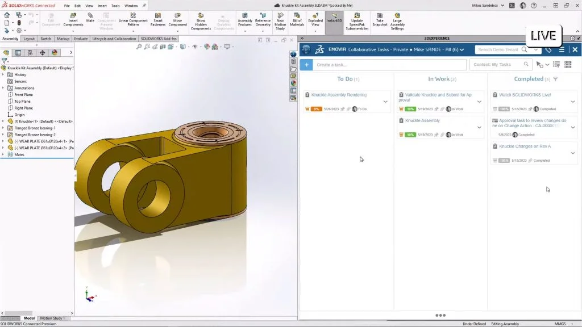Click the Insert Components tool

[73, 19]
